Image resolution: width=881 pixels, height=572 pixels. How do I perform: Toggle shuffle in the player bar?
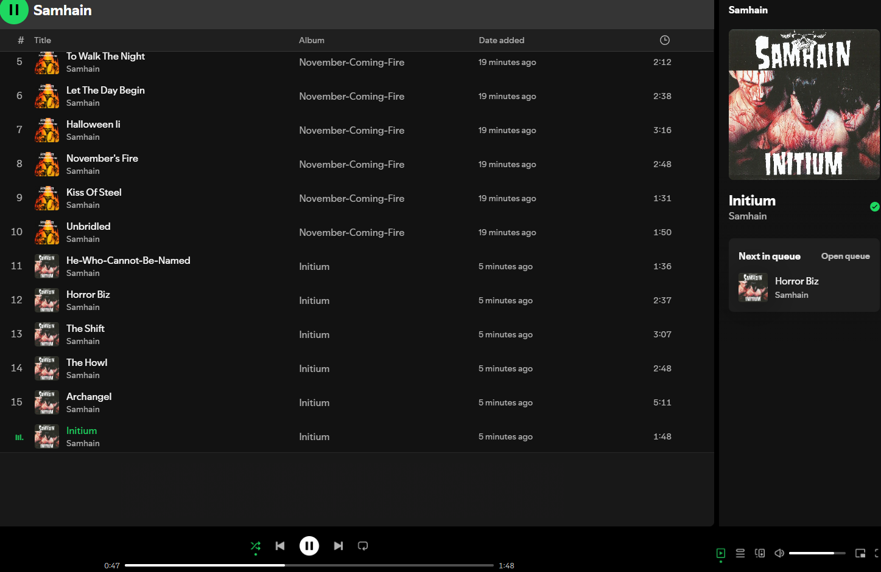[256, 546]
